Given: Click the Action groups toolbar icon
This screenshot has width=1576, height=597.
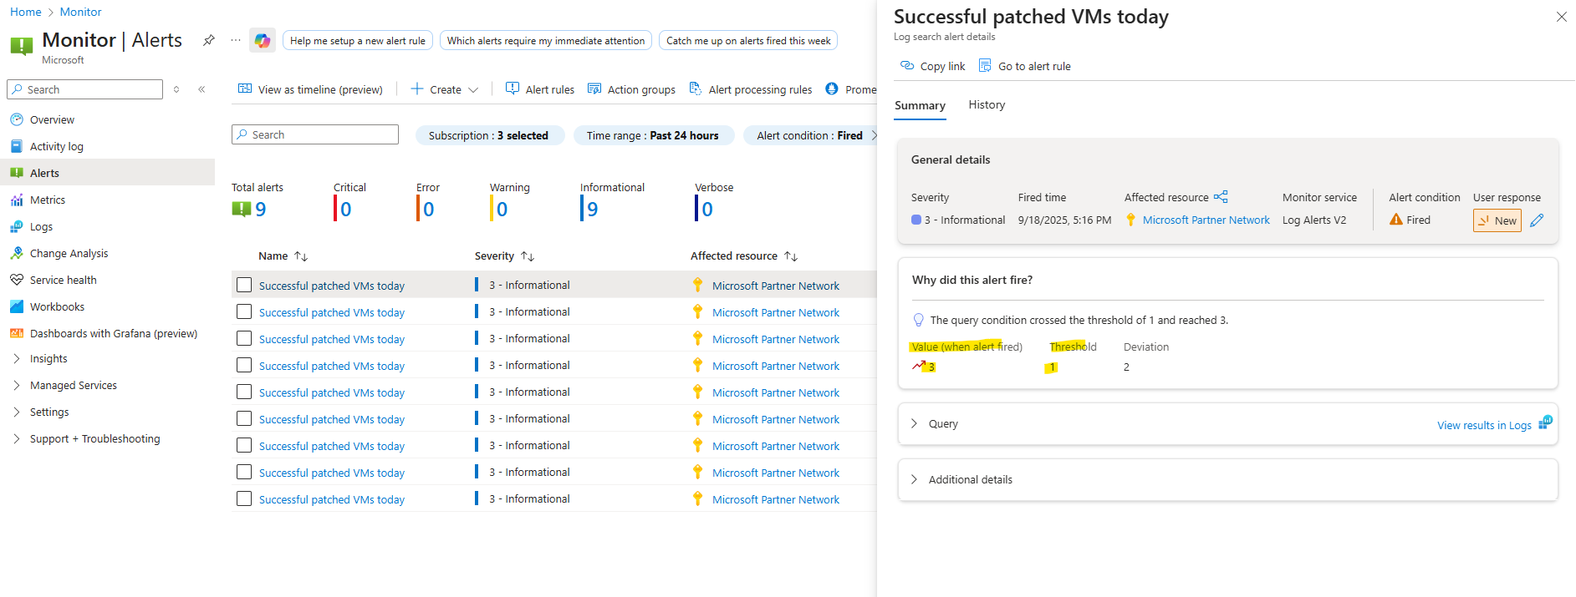Looking at the screenshot, I should click(594, 89).
